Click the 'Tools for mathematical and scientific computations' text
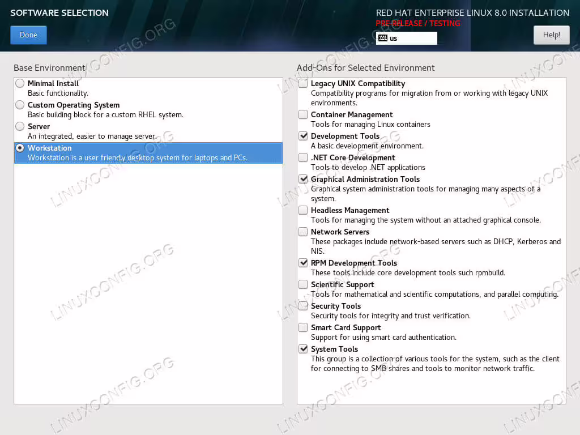 point(434,295)
